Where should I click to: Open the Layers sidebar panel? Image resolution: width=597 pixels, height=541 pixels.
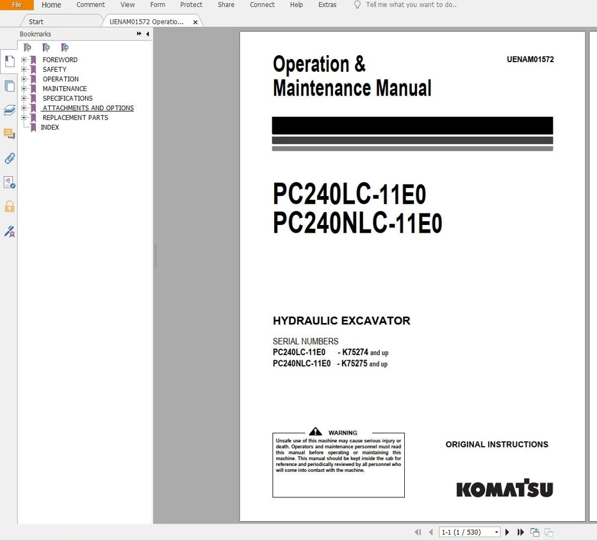10,110
